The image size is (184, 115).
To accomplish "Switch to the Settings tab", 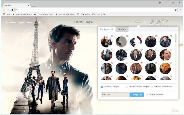I will (122, 29).
